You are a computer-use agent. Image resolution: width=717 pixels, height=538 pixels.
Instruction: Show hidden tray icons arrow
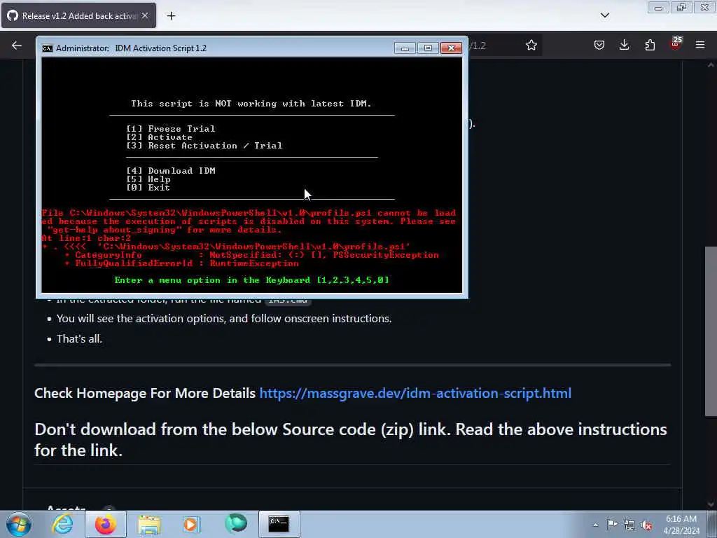(595, 525)
